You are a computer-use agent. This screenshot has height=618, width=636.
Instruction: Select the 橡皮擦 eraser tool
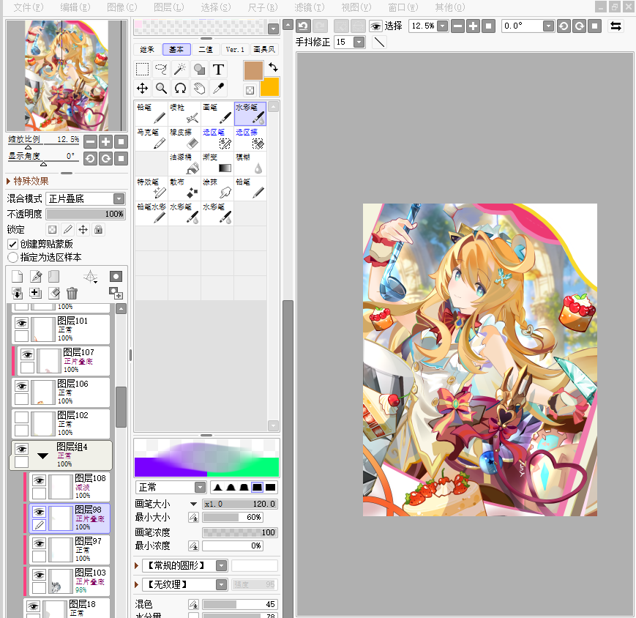click(184, 138)
